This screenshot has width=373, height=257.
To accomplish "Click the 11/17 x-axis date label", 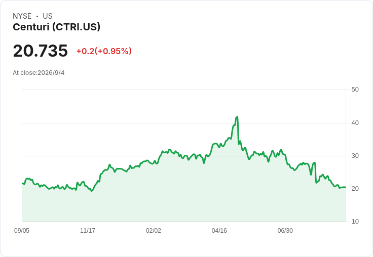I will 88,230.
